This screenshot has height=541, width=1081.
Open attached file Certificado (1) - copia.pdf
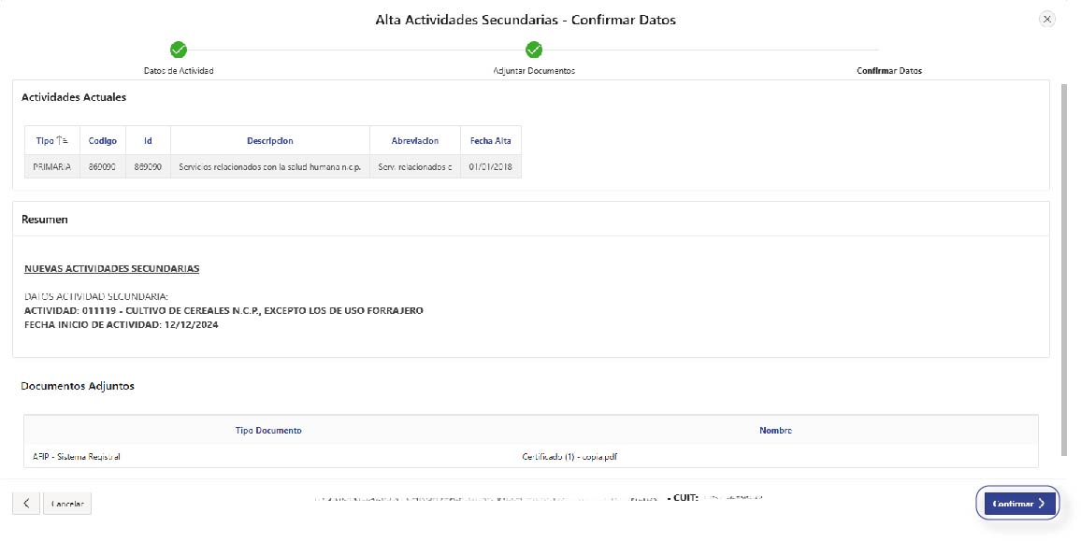click(x=569, y=457)
